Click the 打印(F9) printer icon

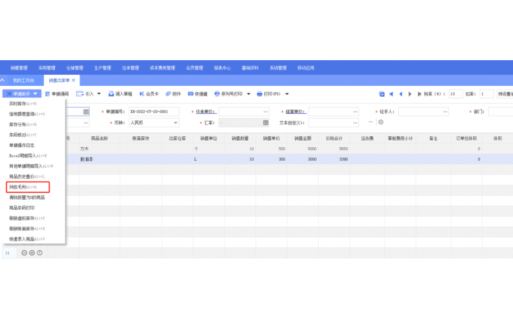(x=260, y=93)
